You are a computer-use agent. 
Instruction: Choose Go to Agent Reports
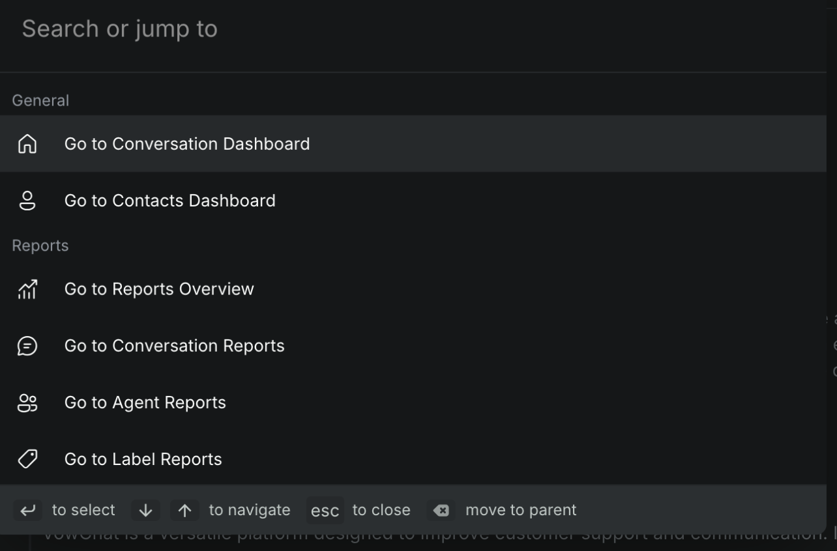pos(145,403)
